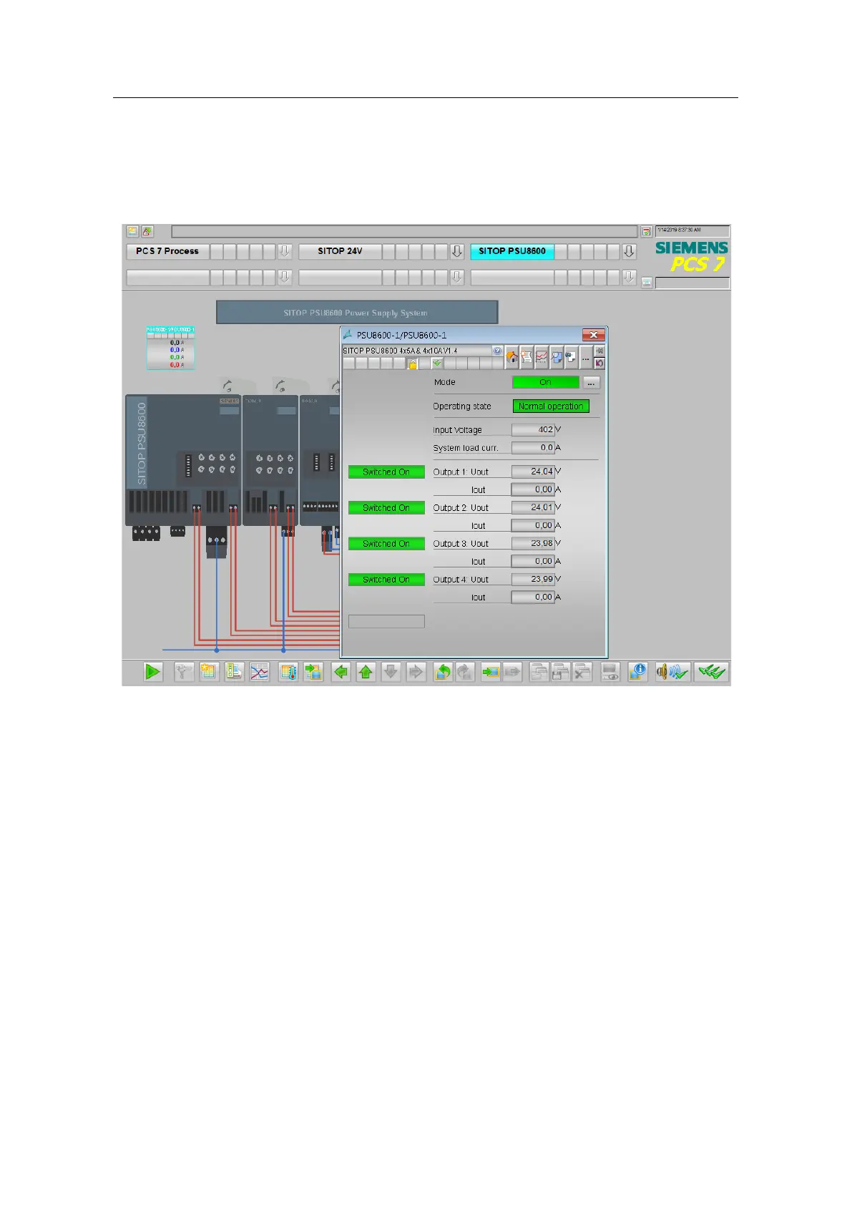Screen dimensions: 852x1205
Task: Click the System load curr. value field
Action: (533, 447)
